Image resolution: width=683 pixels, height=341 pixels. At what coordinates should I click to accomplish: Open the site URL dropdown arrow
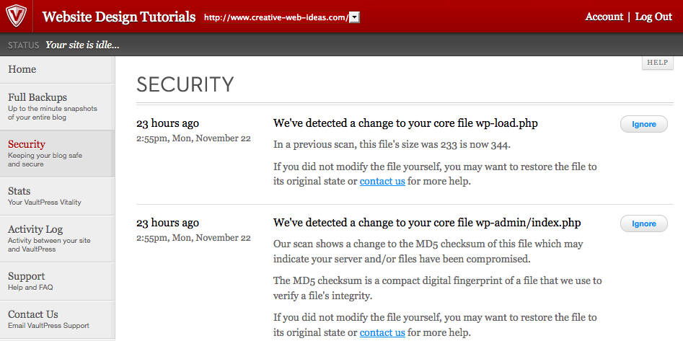[x=354, y=17]
